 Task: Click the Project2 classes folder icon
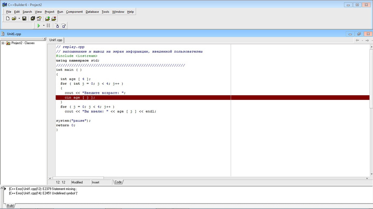click(x=8, y=43)
